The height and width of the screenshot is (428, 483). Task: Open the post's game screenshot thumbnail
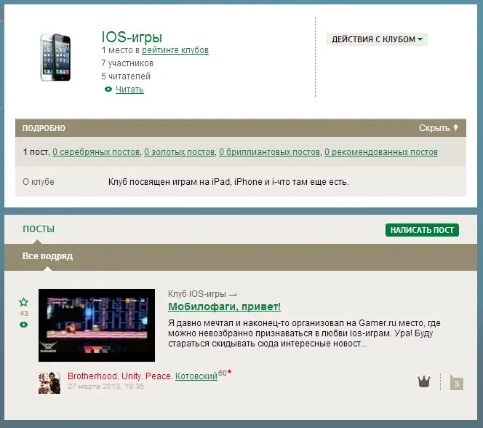pyautogui.click(x=97, y=325)
